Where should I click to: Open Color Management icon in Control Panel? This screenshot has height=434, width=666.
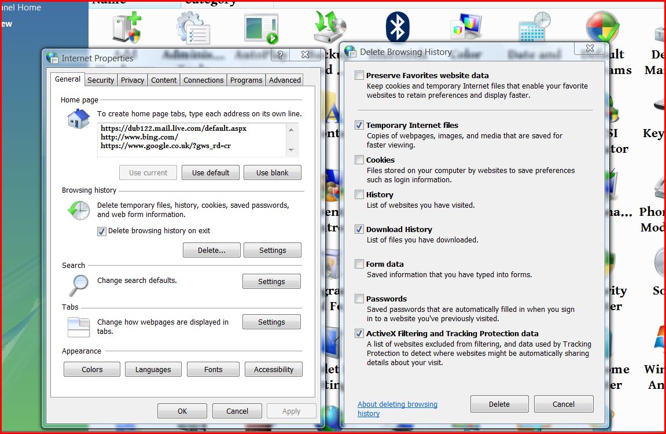point(466,26)
